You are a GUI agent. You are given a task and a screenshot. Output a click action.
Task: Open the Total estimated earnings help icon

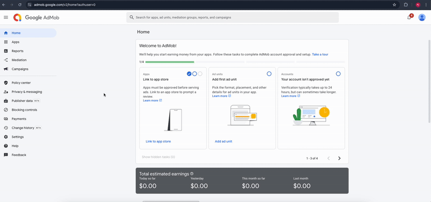click(x=192, y=174)
